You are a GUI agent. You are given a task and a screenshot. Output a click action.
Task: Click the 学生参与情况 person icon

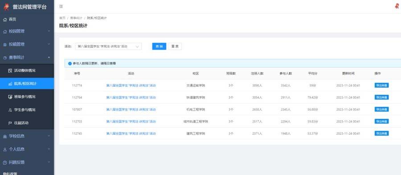10,110
